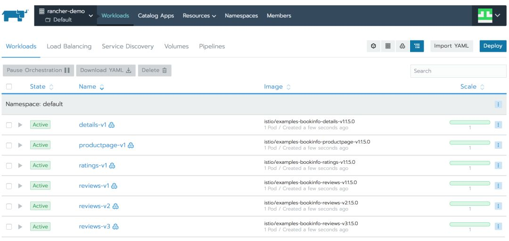509x241 pixels.
Task: Open the rancher-demo project dropdown
Action: coord(66,16)
